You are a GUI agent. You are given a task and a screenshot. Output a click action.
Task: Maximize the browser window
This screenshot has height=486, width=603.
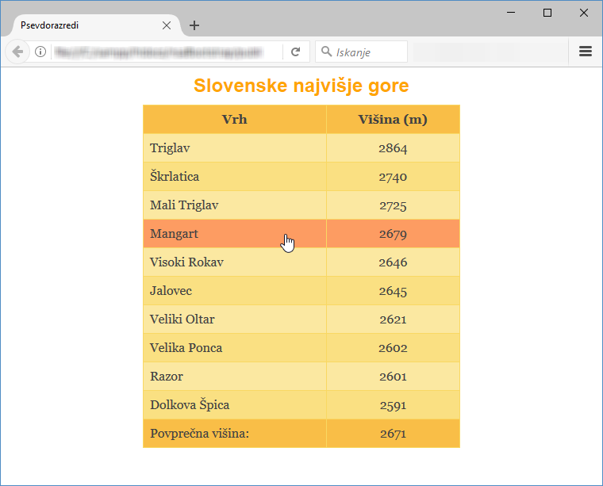(547, 13)
